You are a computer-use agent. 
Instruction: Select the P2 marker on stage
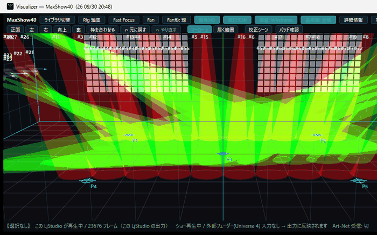pos(317,135)
